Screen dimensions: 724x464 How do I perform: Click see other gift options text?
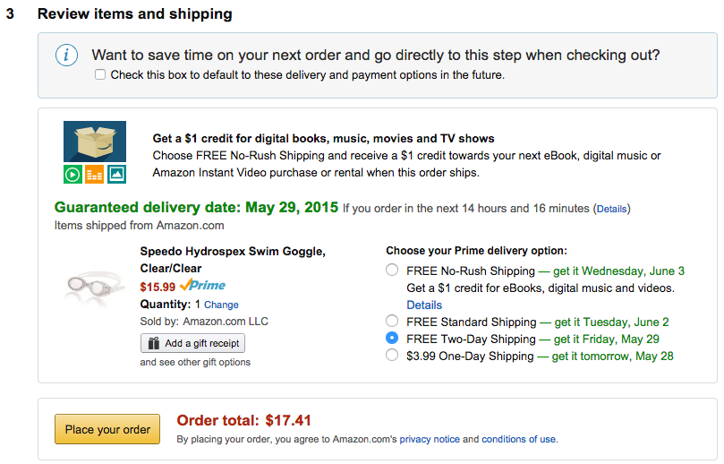coord(195,363)
